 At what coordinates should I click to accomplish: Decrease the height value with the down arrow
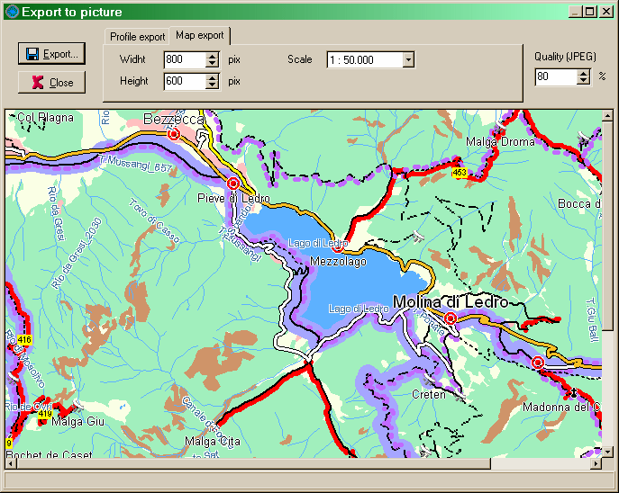pyautogui.click(x=213, y=85)
